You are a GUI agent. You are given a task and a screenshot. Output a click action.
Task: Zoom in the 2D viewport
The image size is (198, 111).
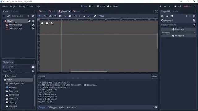[x=52, y=23]
